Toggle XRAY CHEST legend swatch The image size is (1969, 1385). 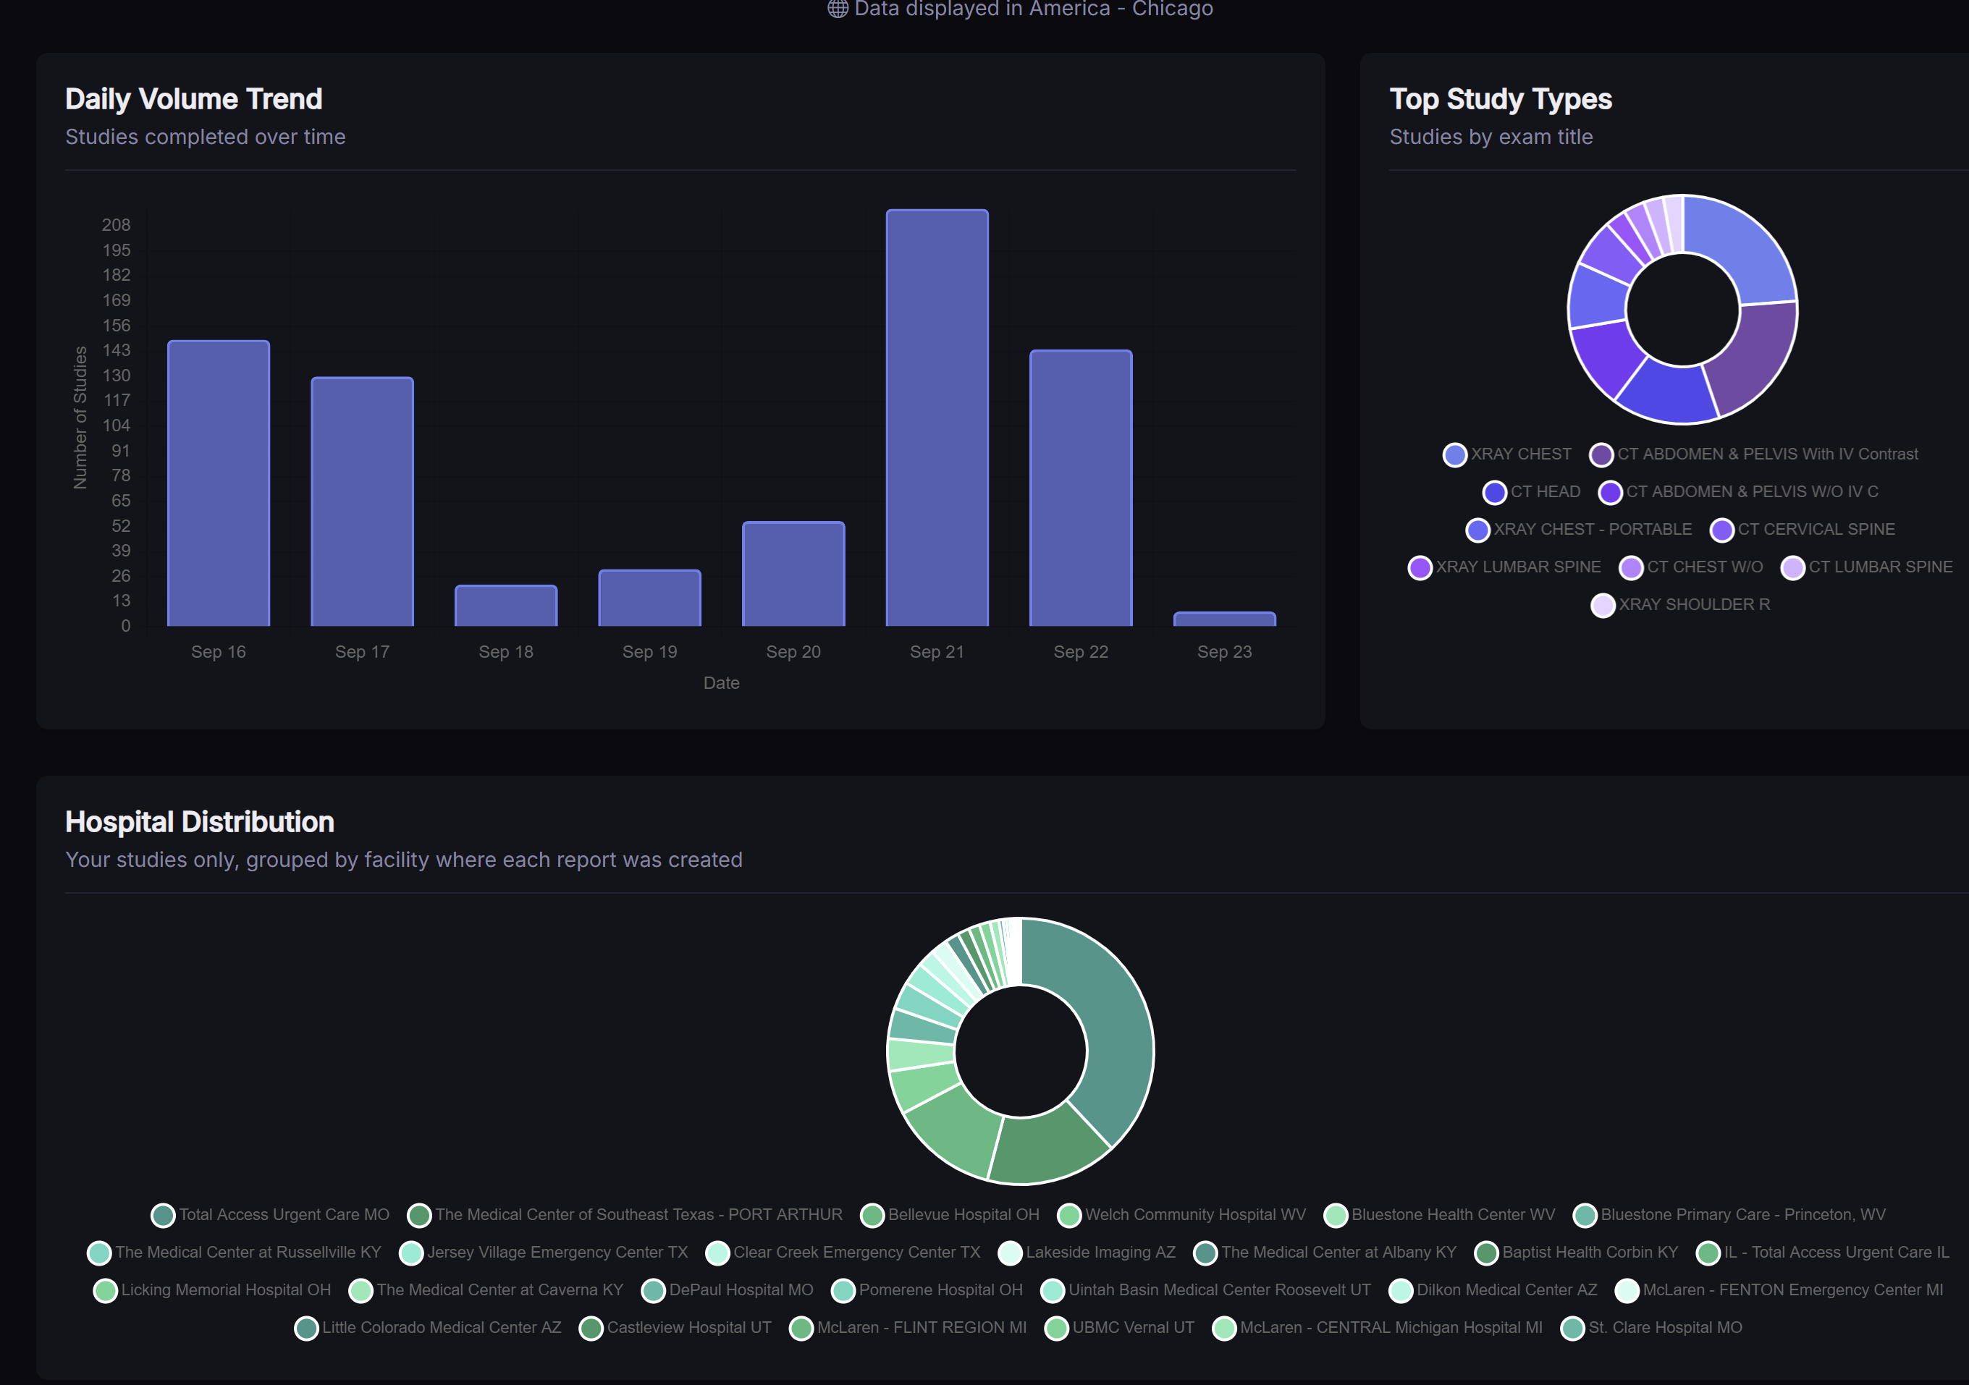pos(1454,455)
